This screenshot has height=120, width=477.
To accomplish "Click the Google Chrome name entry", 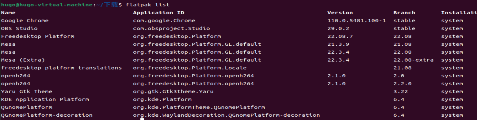I will 25,21.
